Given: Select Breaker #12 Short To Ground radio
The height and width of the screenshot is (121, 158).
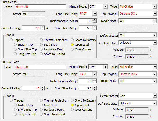Looking at the screenshot, I should 41,114.
